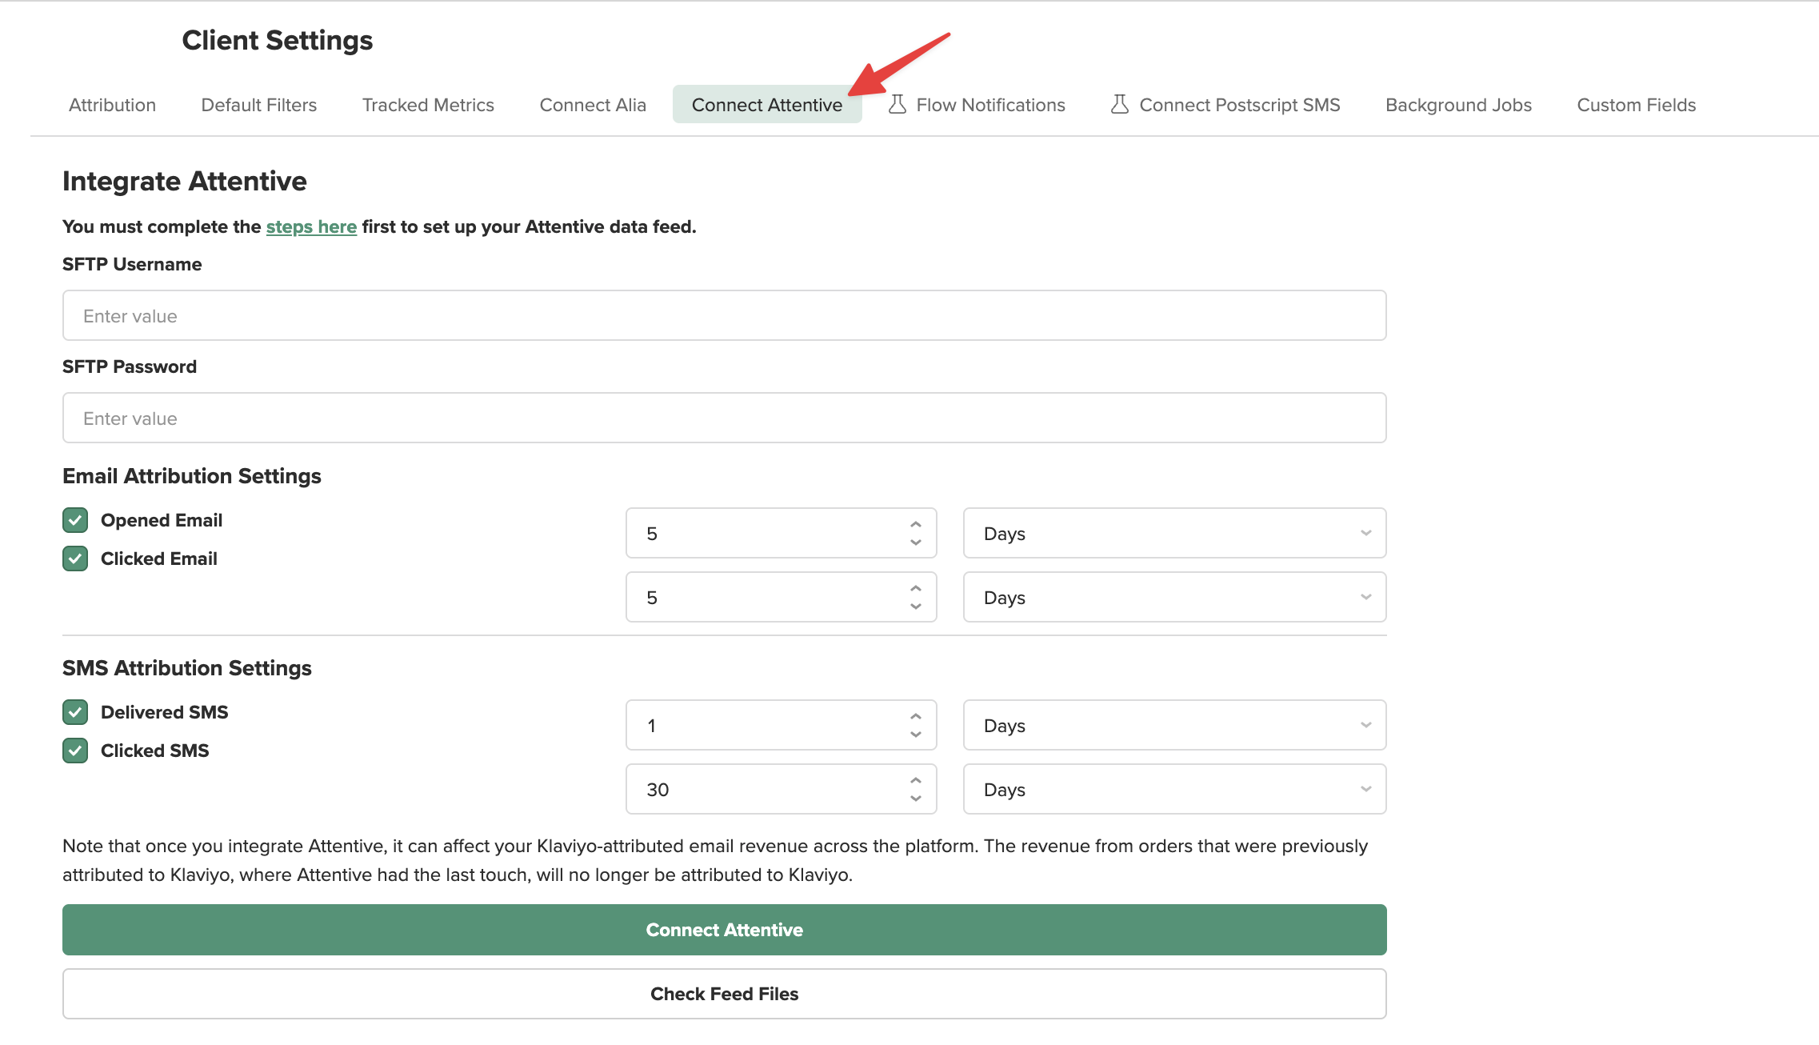
Task: Decrement the Clicked SMS value of 30
Action: pyautogui.click(x=916, y=799)
